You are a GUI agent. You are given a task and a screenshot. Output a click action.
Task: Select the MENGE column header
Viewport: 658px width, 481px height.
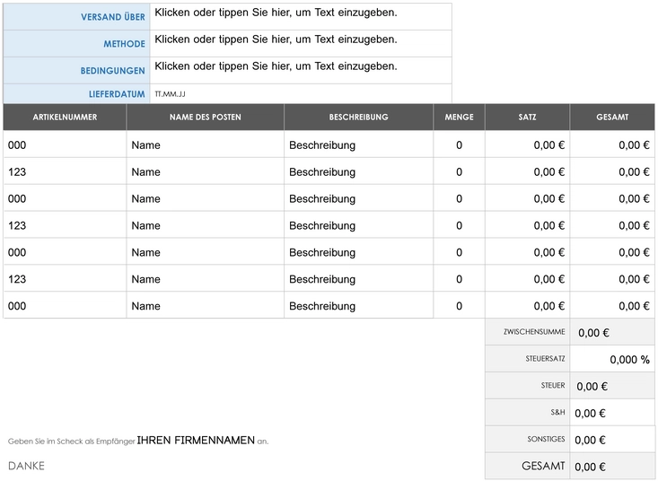click(x=459, y=117)
